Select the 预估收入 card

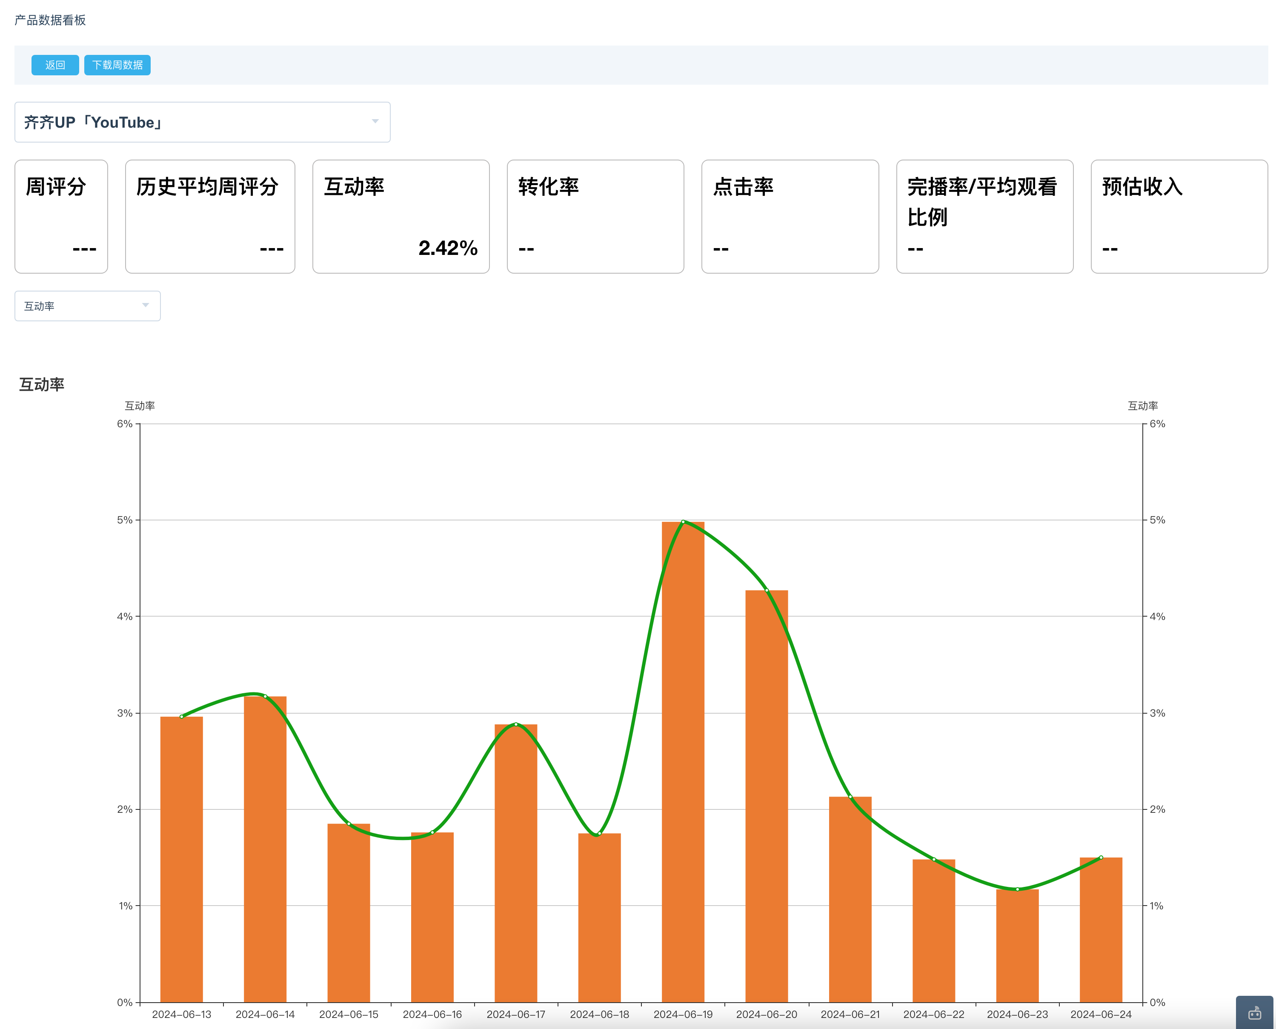1179,216
